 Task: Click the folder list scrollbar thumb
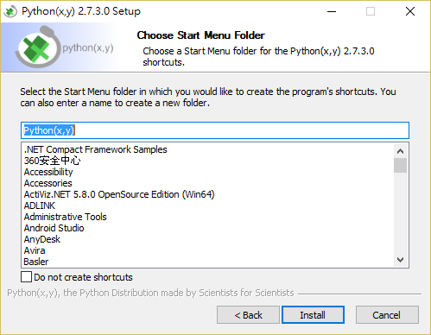[x=400, y=165]
